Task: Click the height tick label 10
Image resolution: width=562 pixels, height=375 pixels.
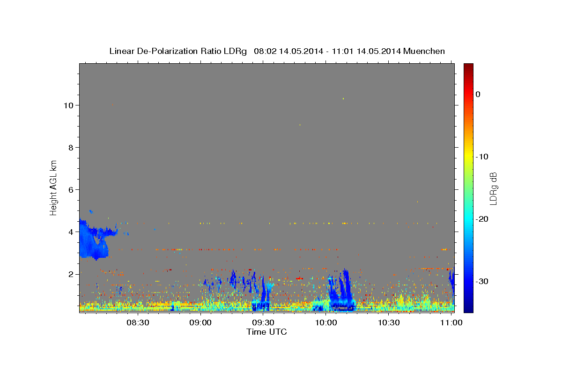Action: 68,105
